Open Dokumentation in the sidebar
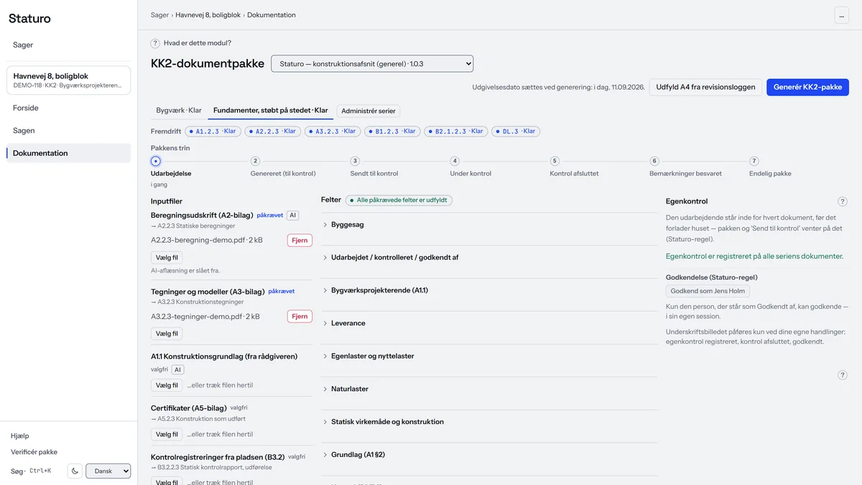 pos(69,153)
